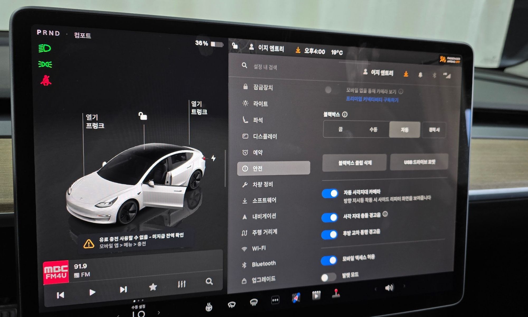This screenshot has width=528, height=317.
Task: Launch the navigation map app
Action: click(296, 298)
